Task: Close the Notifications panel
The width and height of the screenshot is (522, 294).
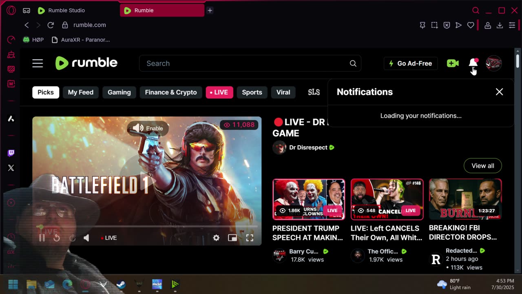Action: click(499, 92)
